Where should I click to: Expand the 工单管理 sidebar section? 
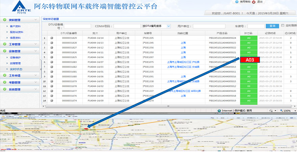pos(20,44)
